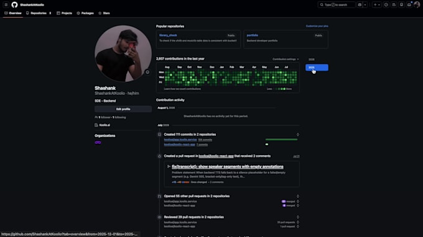Select highlighted year 2025 button
Screen dimensions: 423x237
point(317,68)
